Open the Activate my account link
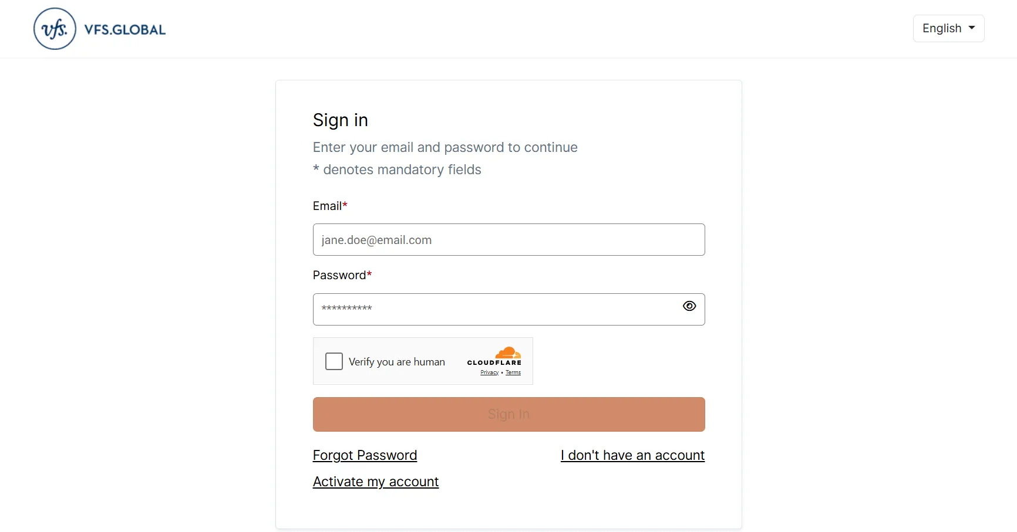This screenshot has width=1017, height=532. pos(376,482)
